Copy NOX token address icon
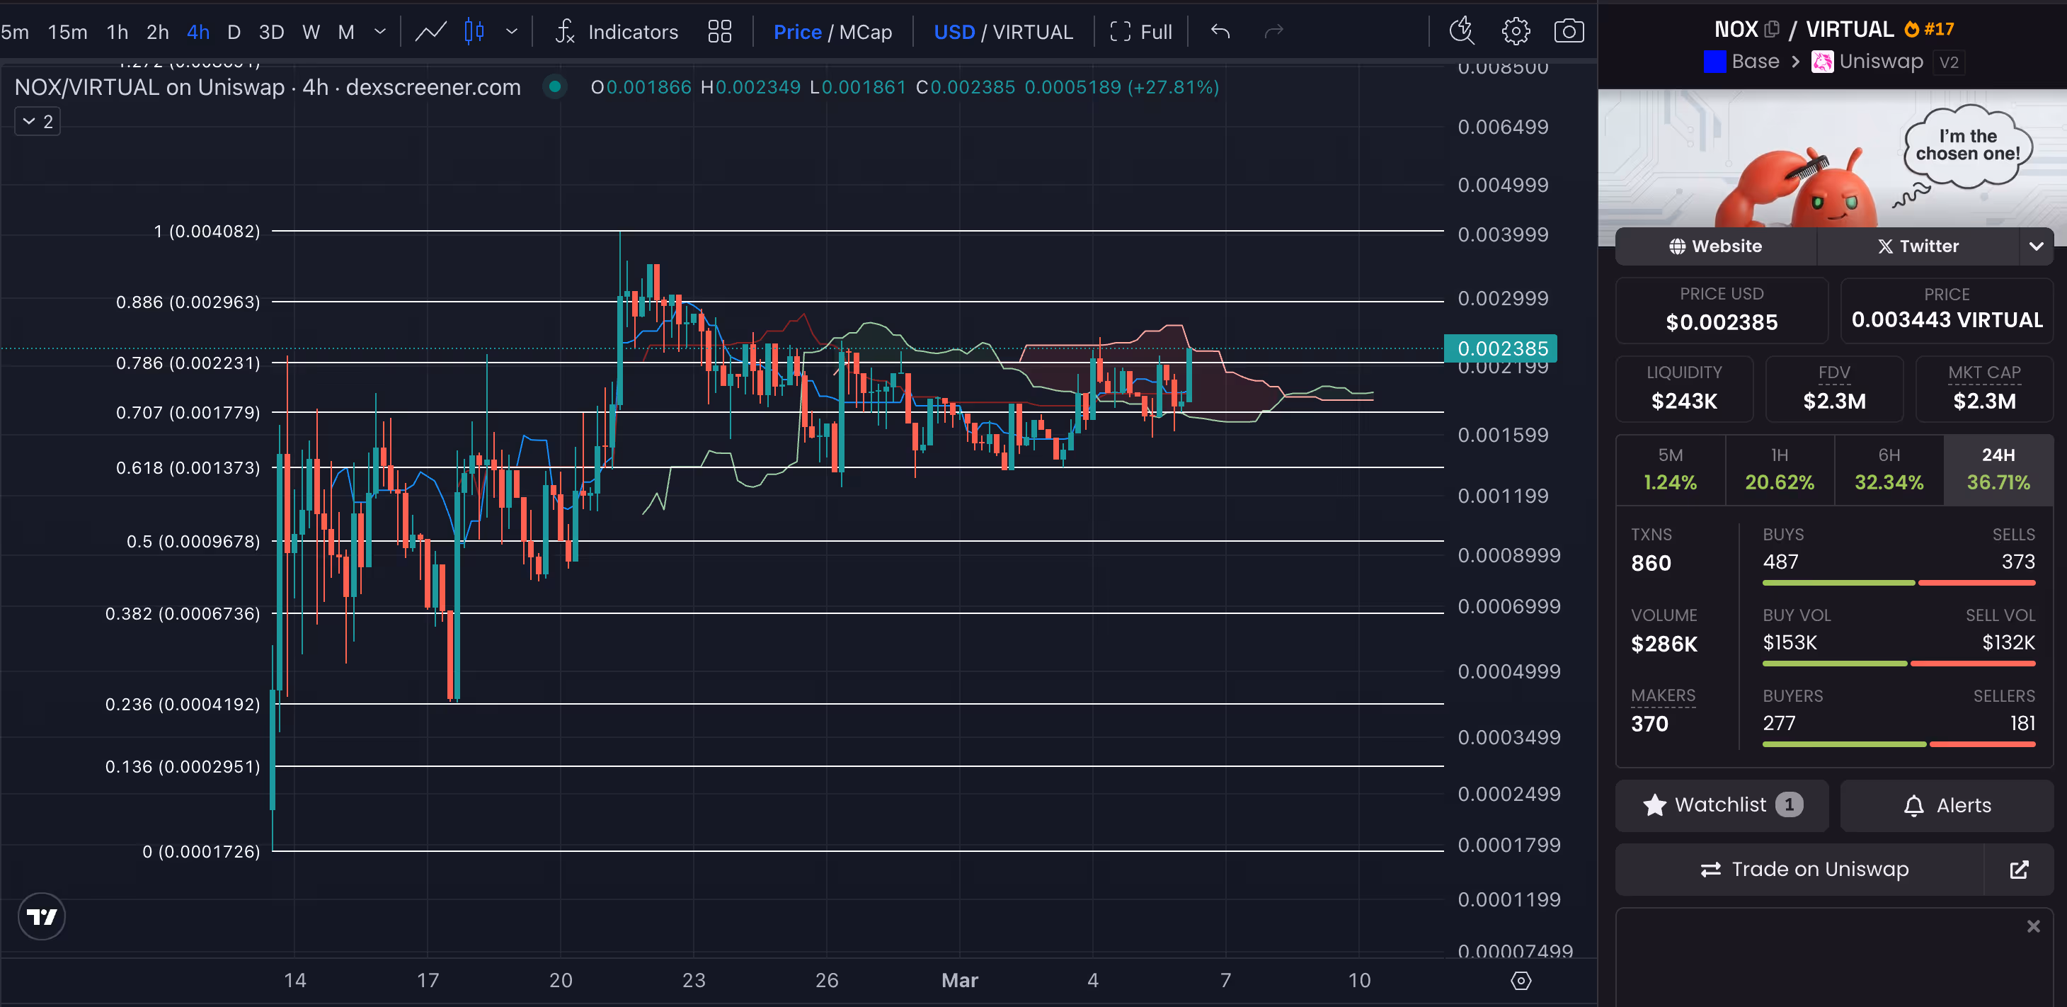Image resolution: width=2067 pixels, height=1007 pixels. click(x=1772, y=30)
